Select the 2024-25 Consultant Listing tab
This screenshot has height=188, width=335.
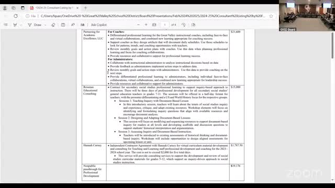(x=54, y=8)
